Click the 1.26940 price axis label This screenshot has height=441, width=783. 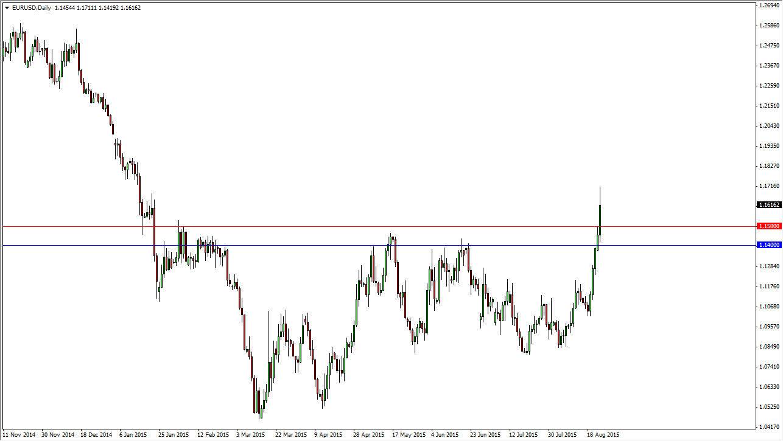pyautogui.click(x=769, y=5)
